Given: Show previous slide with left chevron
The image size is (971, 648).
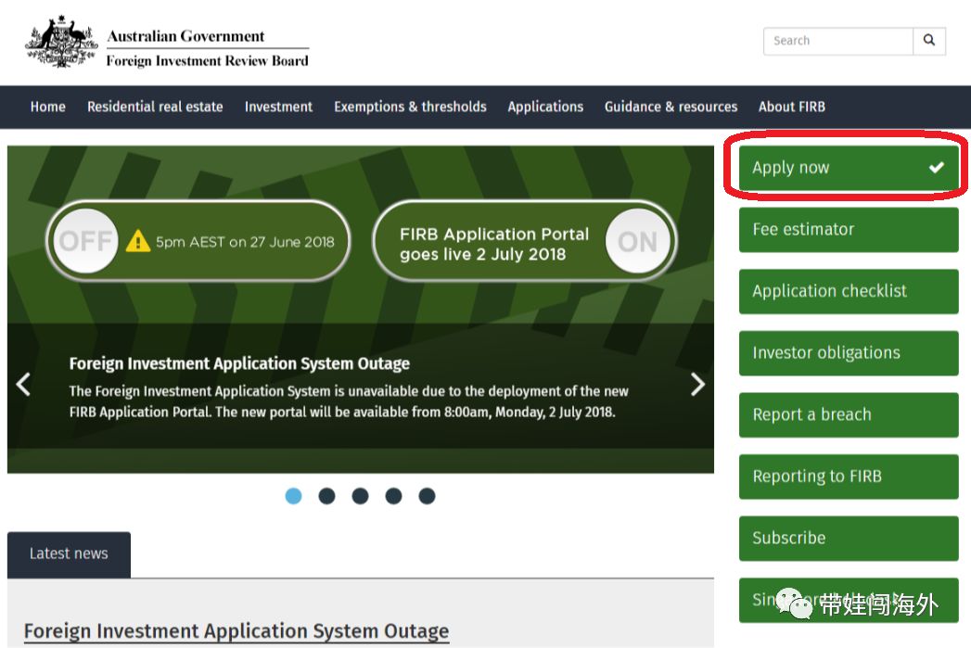Looking at the screenshot, I should pyautogui.click(x=23, y=385).
